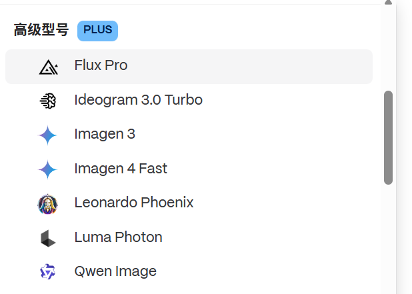Choose Ideogram 3.0 Turbo from the list
The height and width of the screenshot is (294, 412).
[138, 100]
